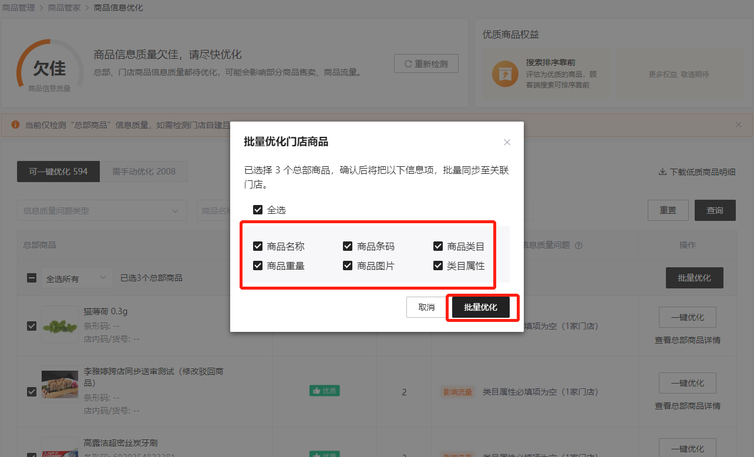Click 欠佳 quality gauge
Viewport: 754px width, 457px height.
[49, 66]
